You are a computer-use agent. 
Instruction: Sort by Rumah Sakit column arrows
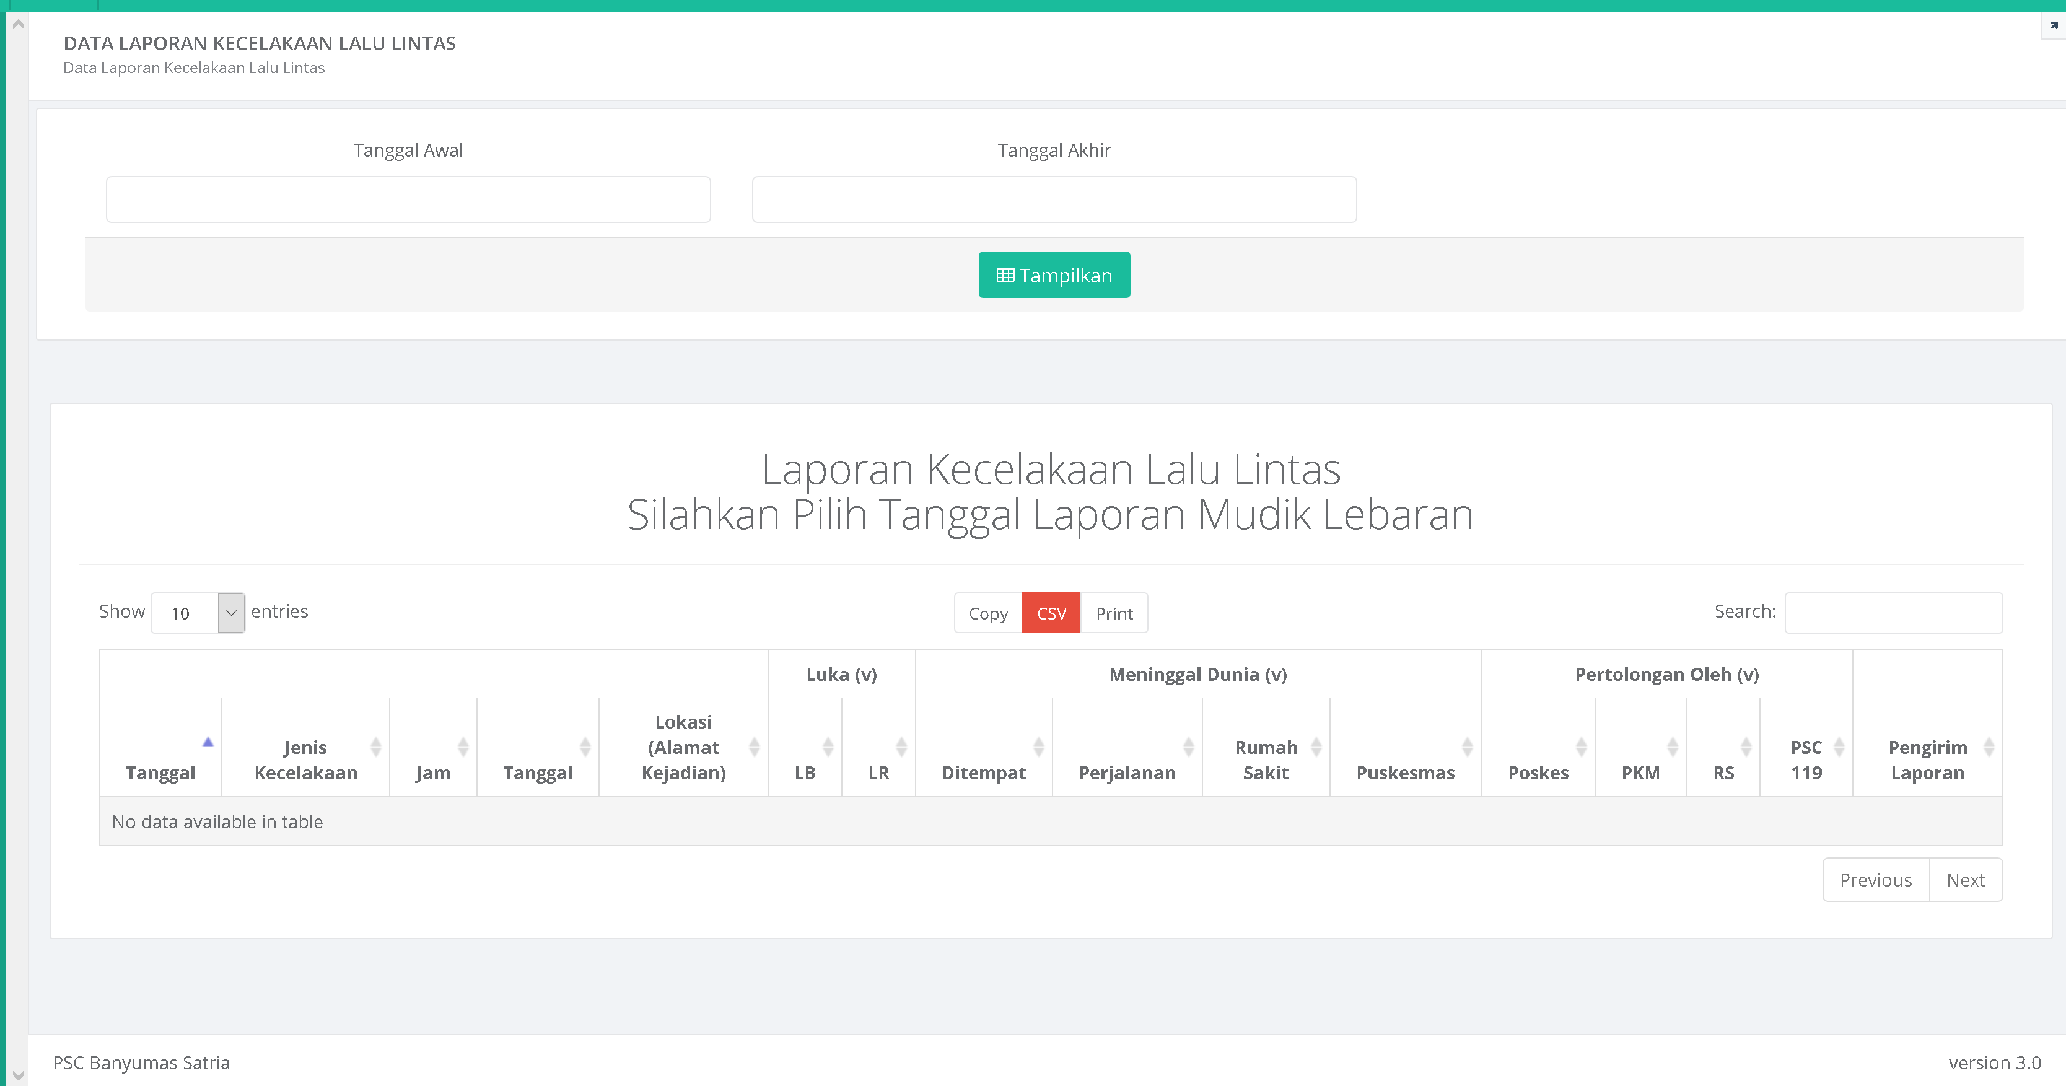pyautogui.click(x=1315, y=747)
